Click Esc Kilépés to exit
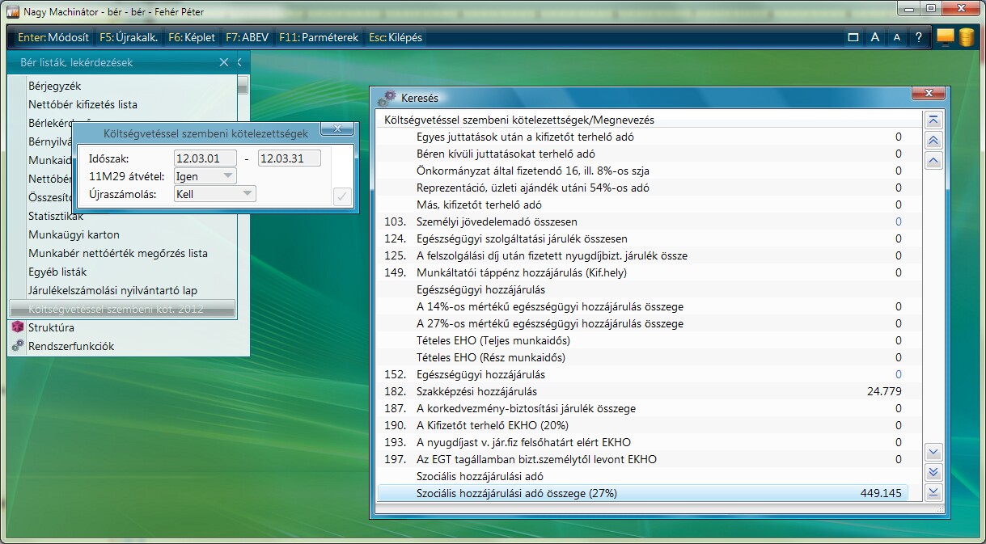 point(395,37)
